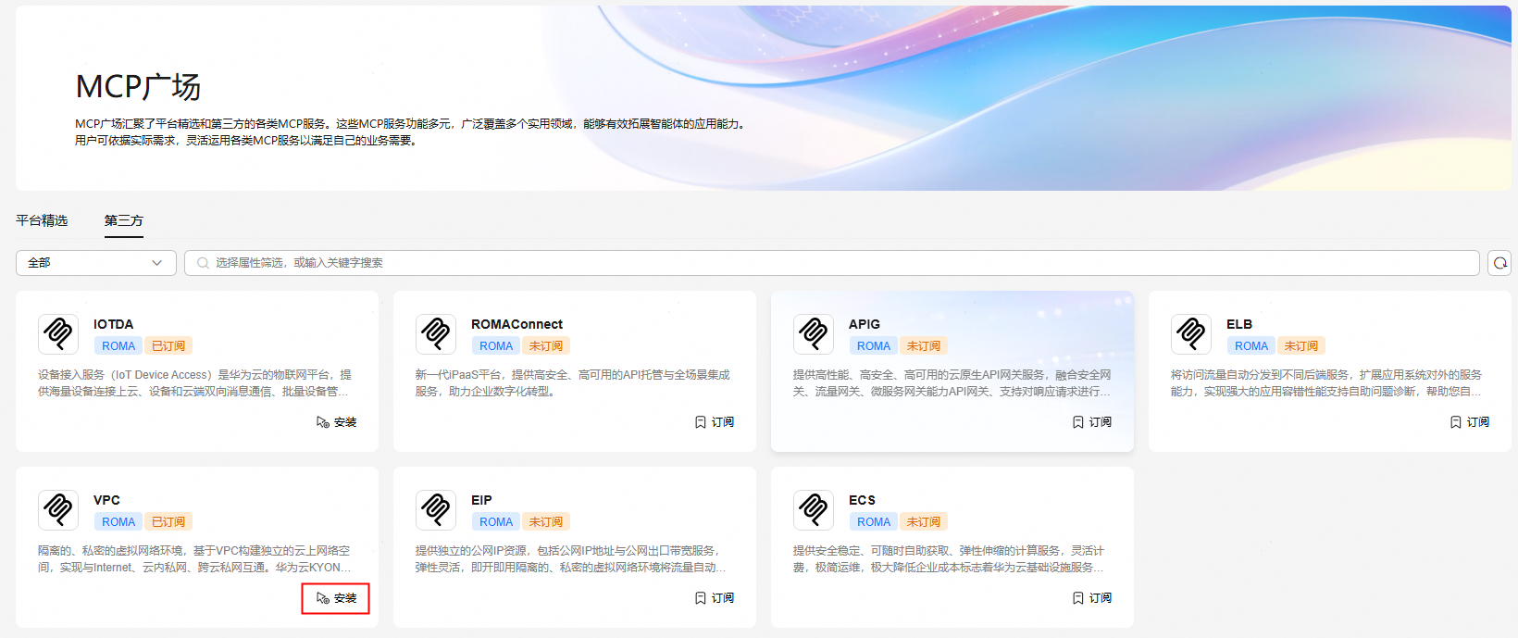Click the EIP service logo icon
Viewport: 1518px width, 638px height.
point(436,509)
